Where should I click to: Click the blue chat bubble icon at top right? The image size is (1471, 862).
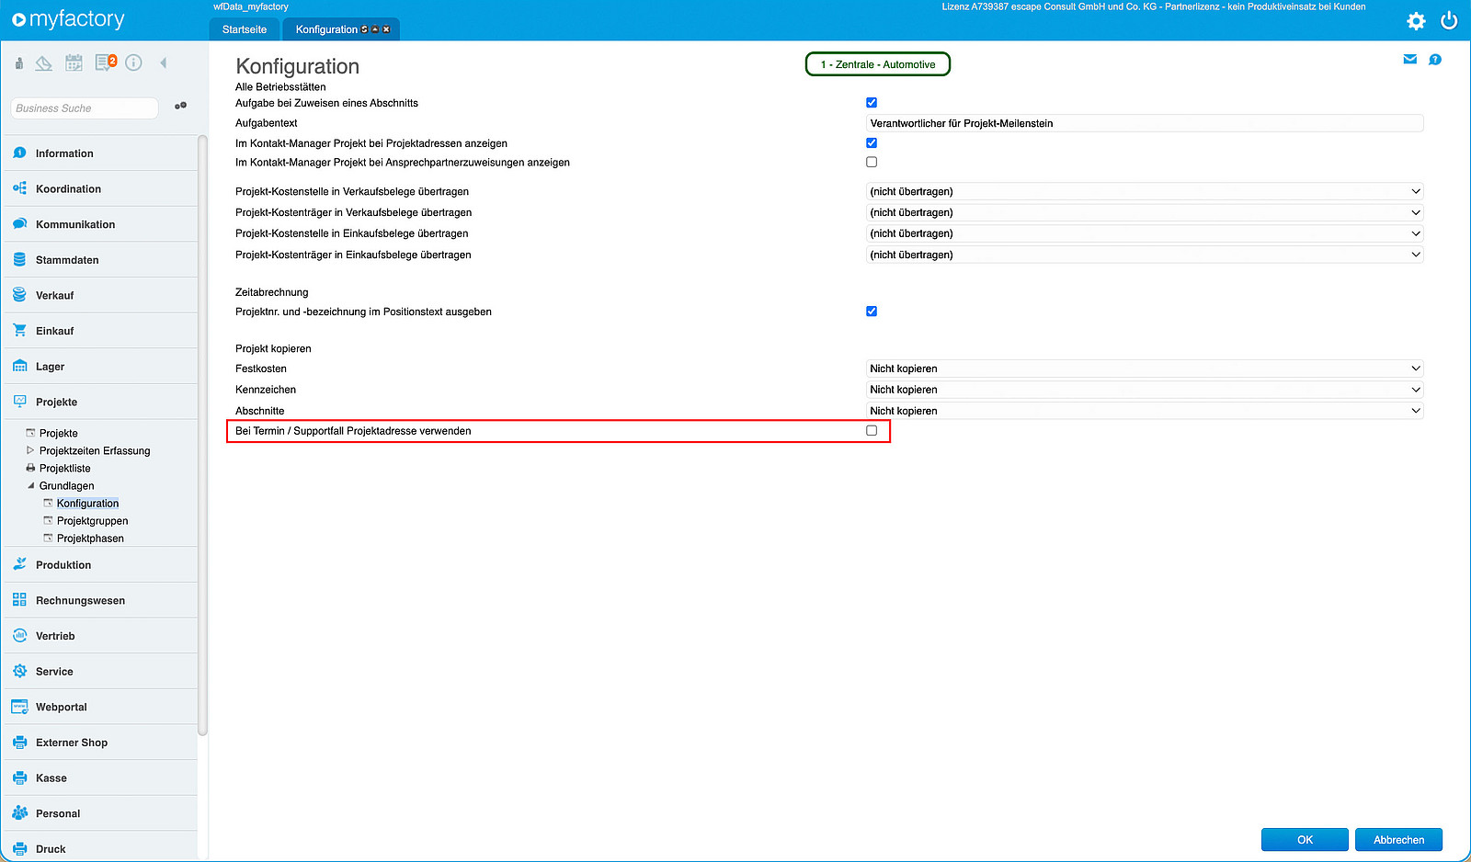(1435, 60)
